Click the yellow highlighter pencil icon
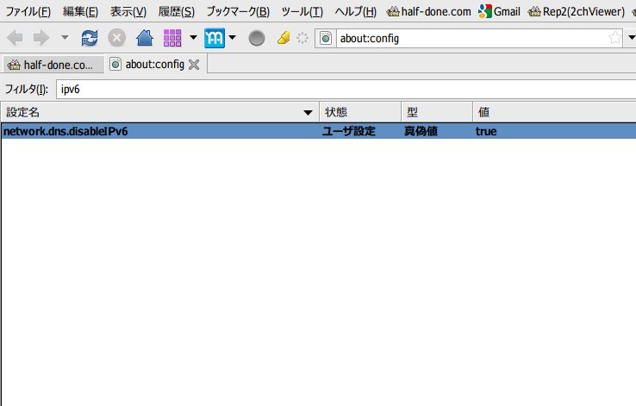The image size is (636, 406). point(284,38)
